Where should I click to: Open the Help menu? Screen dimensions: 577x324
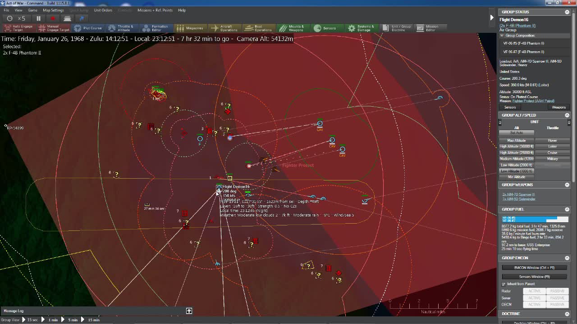click(182, 10)
